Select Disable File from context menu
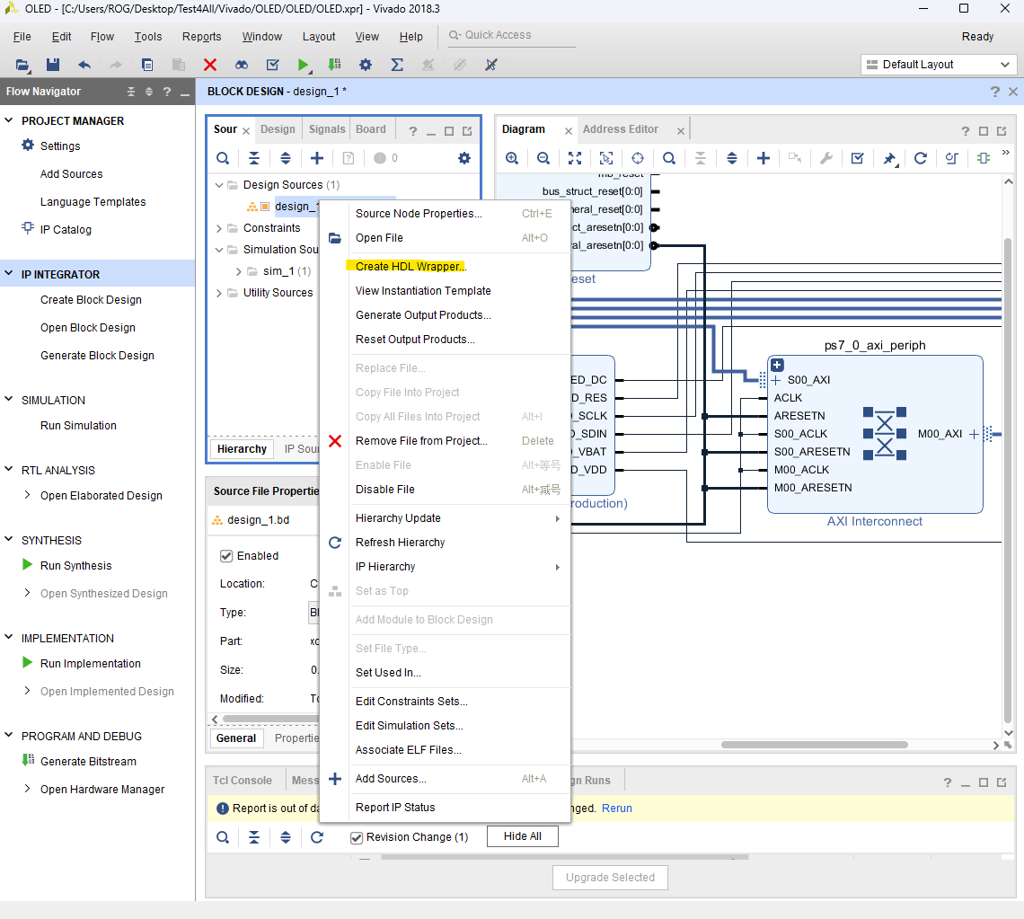The width and height of the screenshot is (1024, 919). click(x=384, y=490)
